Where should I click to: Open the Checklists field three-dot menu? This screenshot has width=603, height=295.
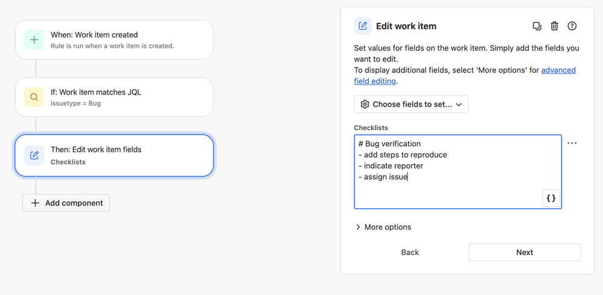[x=572, y=144]
